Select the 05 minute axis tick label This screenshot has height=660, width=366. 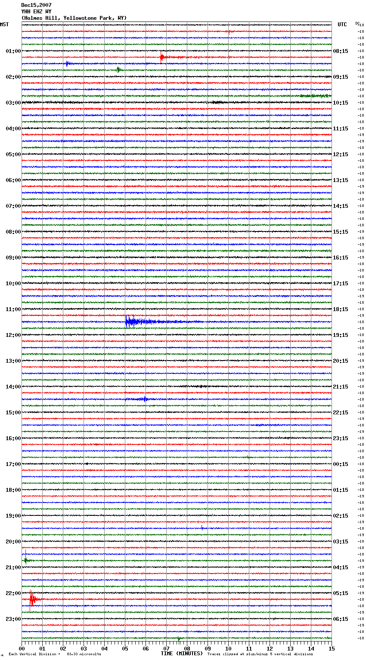click(125, 648)
